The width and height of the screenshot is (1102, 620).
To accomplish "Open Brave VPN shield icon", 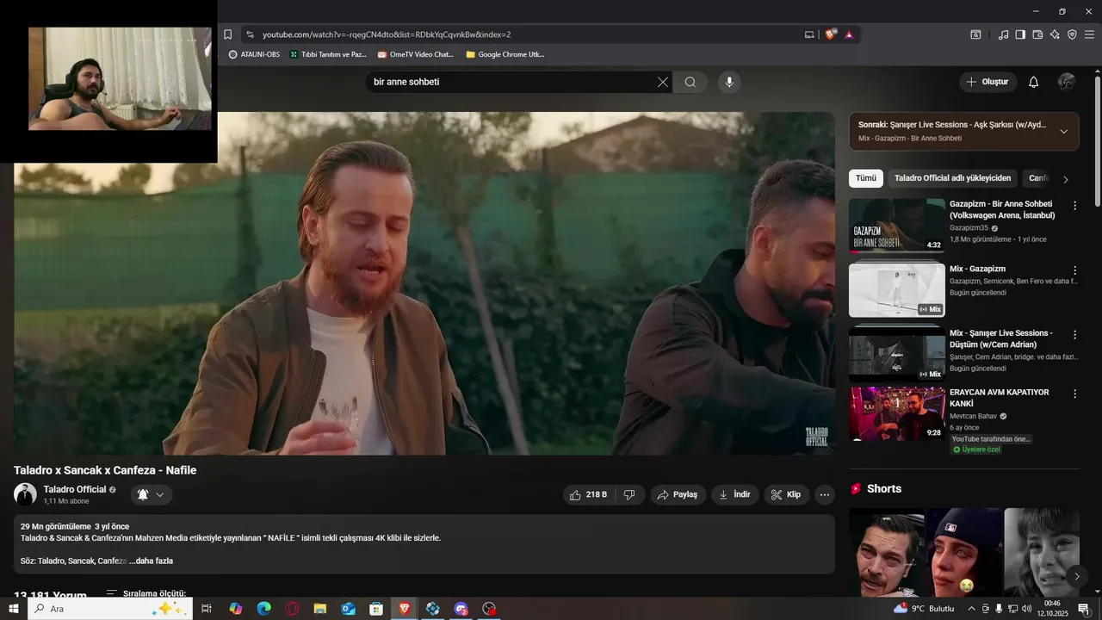I will 1072,34.
